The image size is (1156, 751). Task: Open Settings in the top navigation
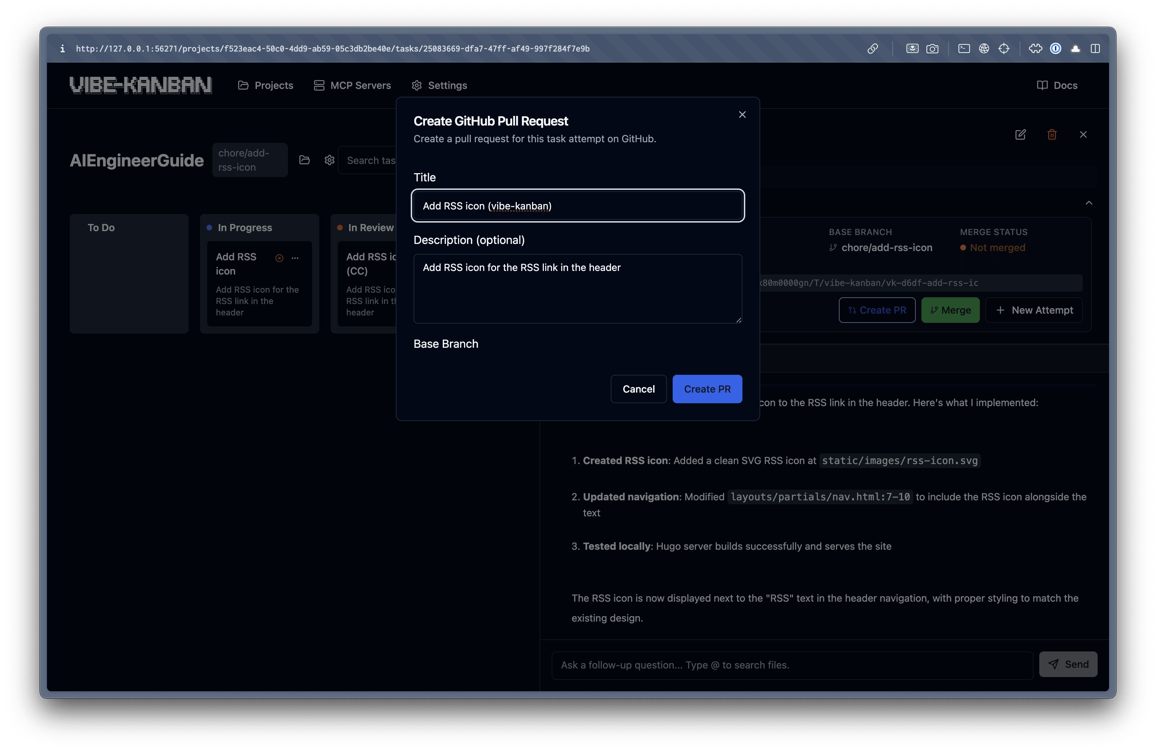tap(440, 85)
